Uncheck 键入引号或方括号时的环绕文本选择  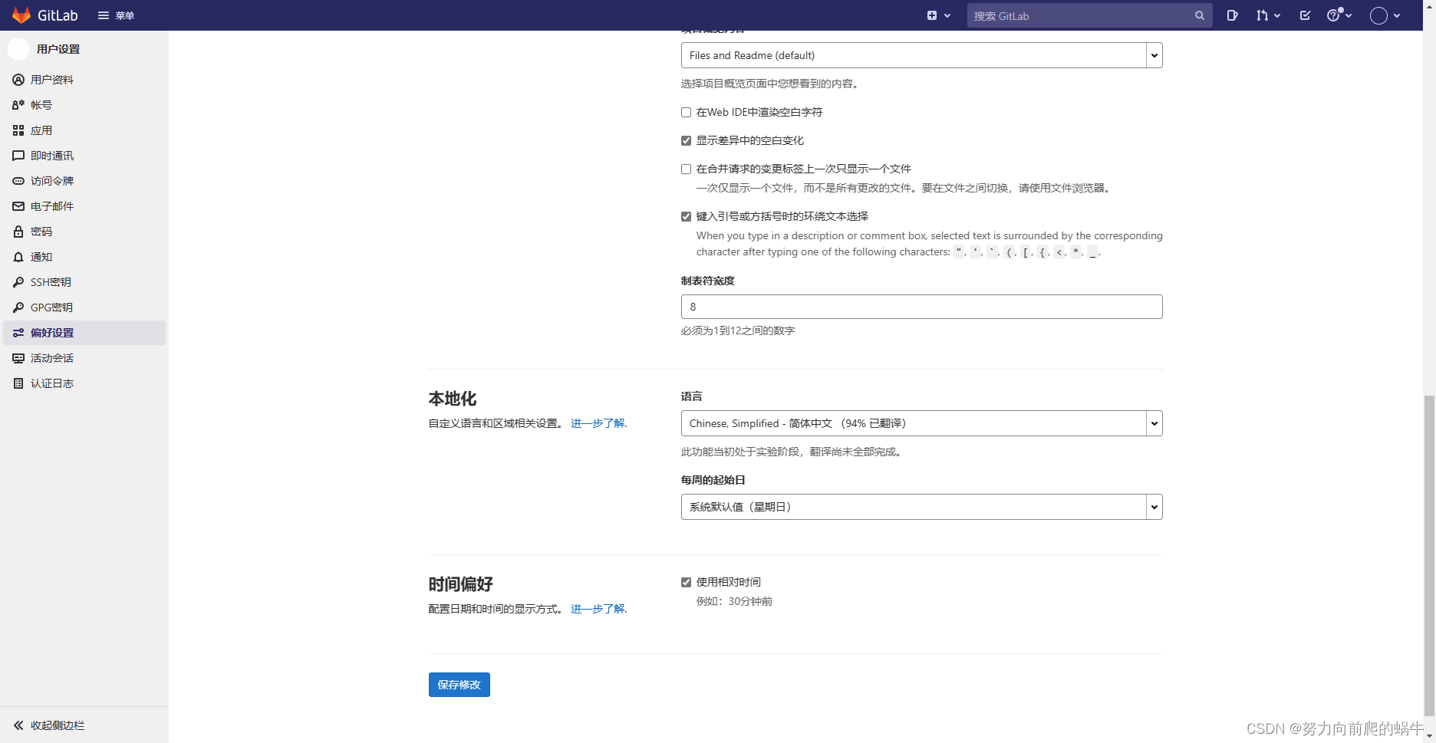click(686, 217)
